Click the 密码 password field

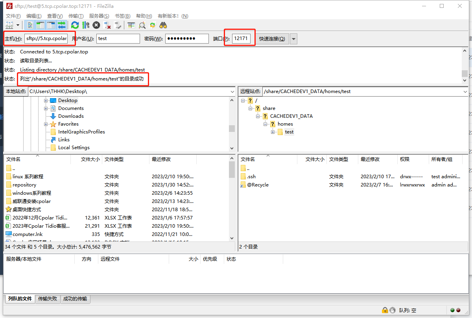187,38
